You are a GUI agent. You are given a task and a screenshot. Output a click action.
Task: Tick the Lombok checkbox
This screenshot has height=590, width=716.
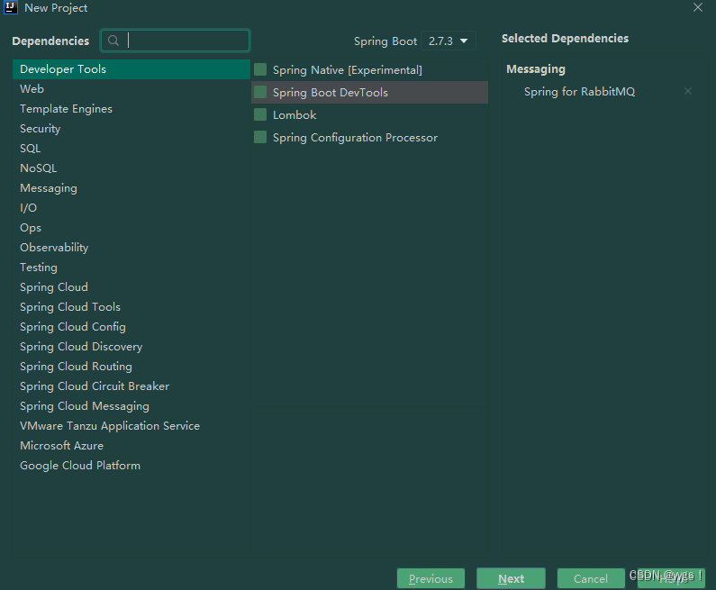pyautogui.click(x=260, y=114)
